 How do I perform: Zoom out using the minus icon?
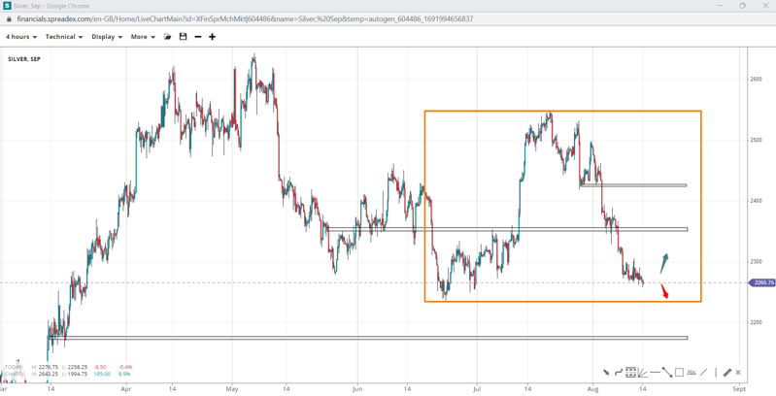198,37
